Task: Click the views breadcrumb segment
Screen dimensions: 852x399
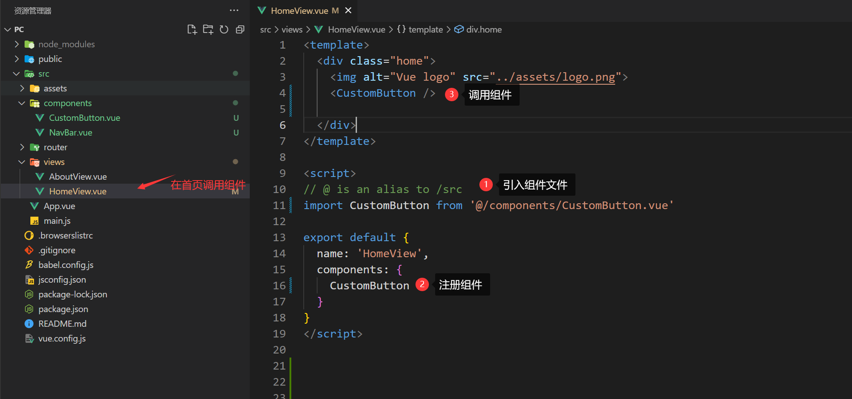Action: 292,29
